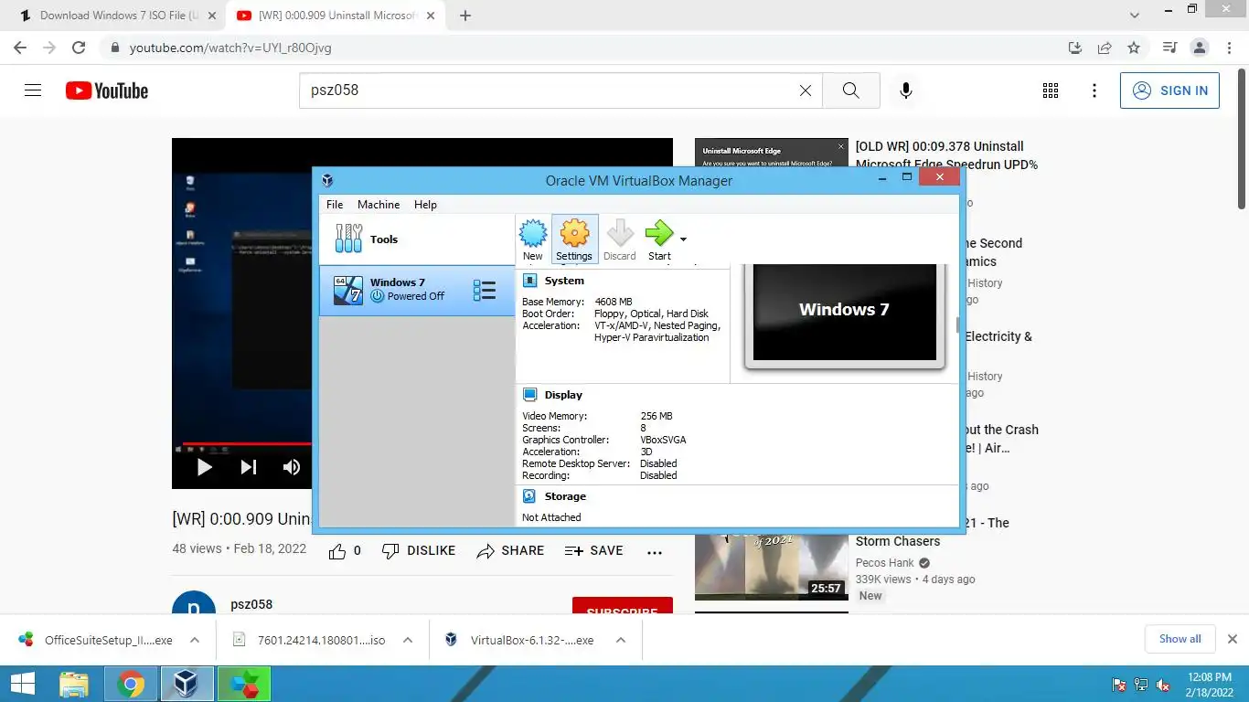Viewport: 1249px width, 702px height.
Task: Click the Discard toolbar icon
Action: pyautogui.click(x=619, y=239)
